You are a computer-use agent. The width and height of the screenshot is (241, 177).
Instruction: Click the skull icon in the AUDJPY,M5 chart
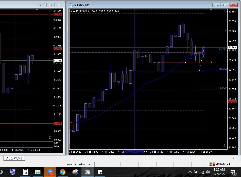[225, 146]
